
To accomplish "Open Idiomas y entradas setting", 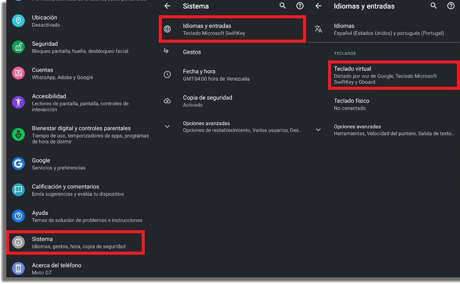I will pos(232,29).
